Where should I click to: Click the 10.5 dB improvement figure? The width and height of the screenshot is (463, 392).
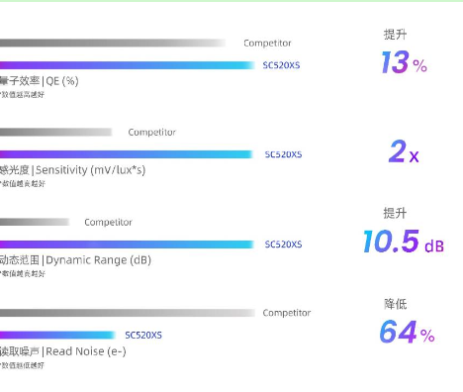404,242
